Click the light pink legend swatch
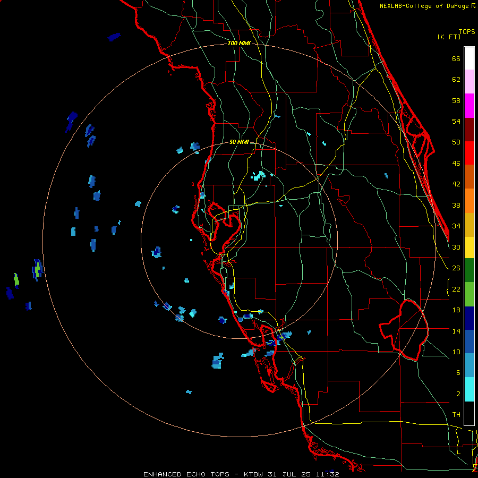Screen dimensions: 478x478 click(x=469, y=81)
